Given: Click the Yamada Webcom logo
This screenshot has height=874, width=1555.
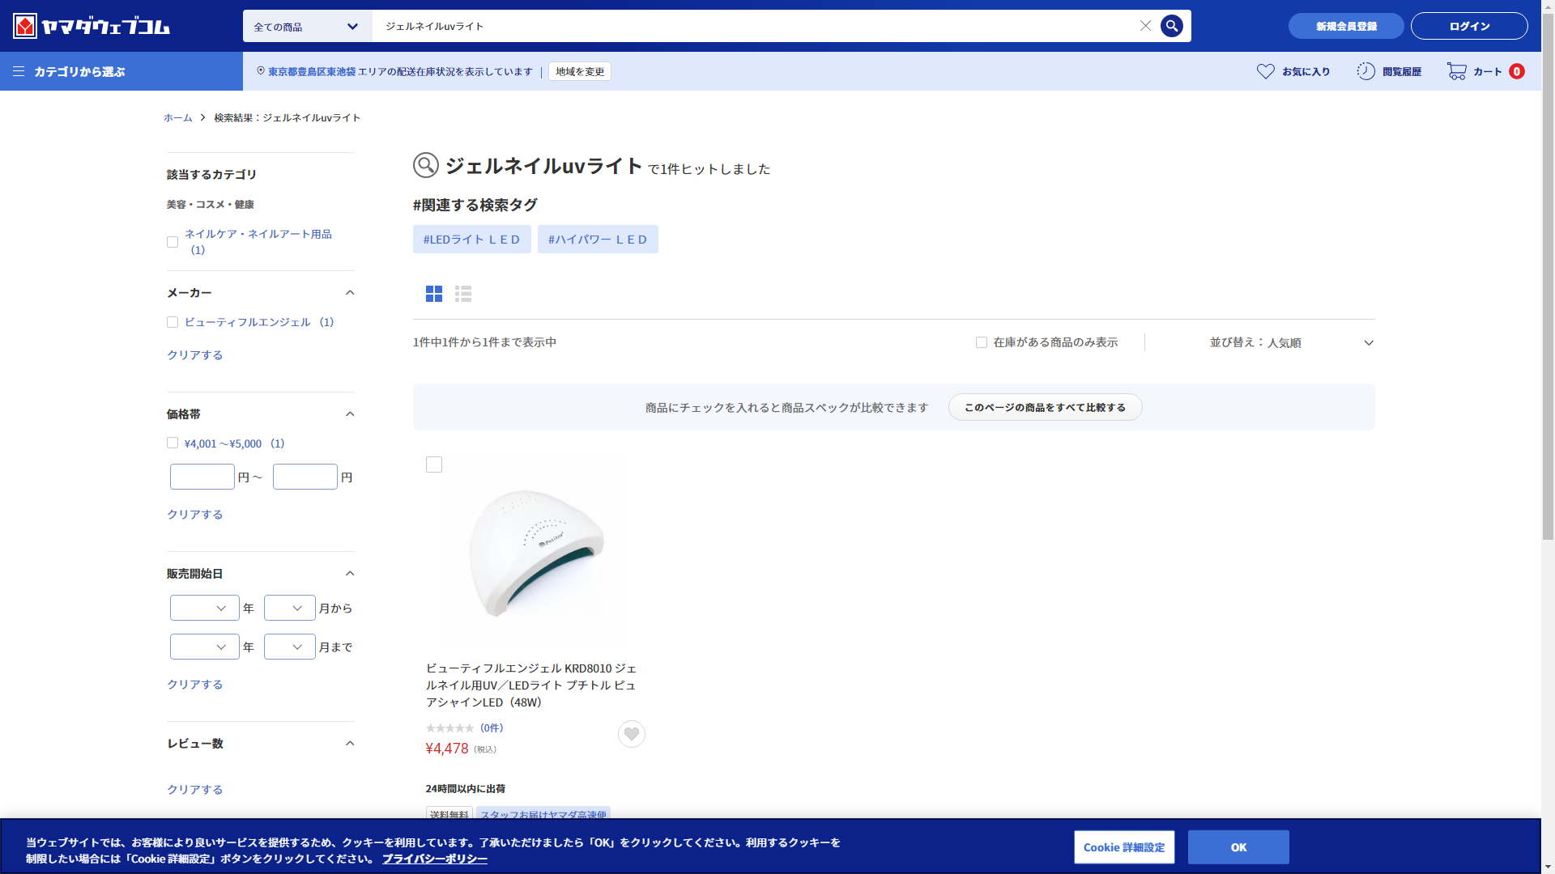Looking at the screenshot, I should (x=92, y=26).
